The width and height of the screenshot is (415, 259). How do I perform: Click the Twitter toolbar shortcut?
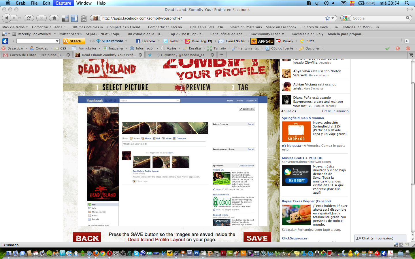171,41
